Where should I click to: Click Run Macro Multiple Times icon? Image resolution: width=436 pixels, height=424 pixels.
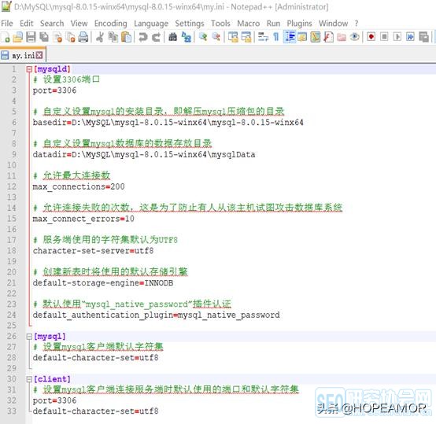(x=410, y=37)
